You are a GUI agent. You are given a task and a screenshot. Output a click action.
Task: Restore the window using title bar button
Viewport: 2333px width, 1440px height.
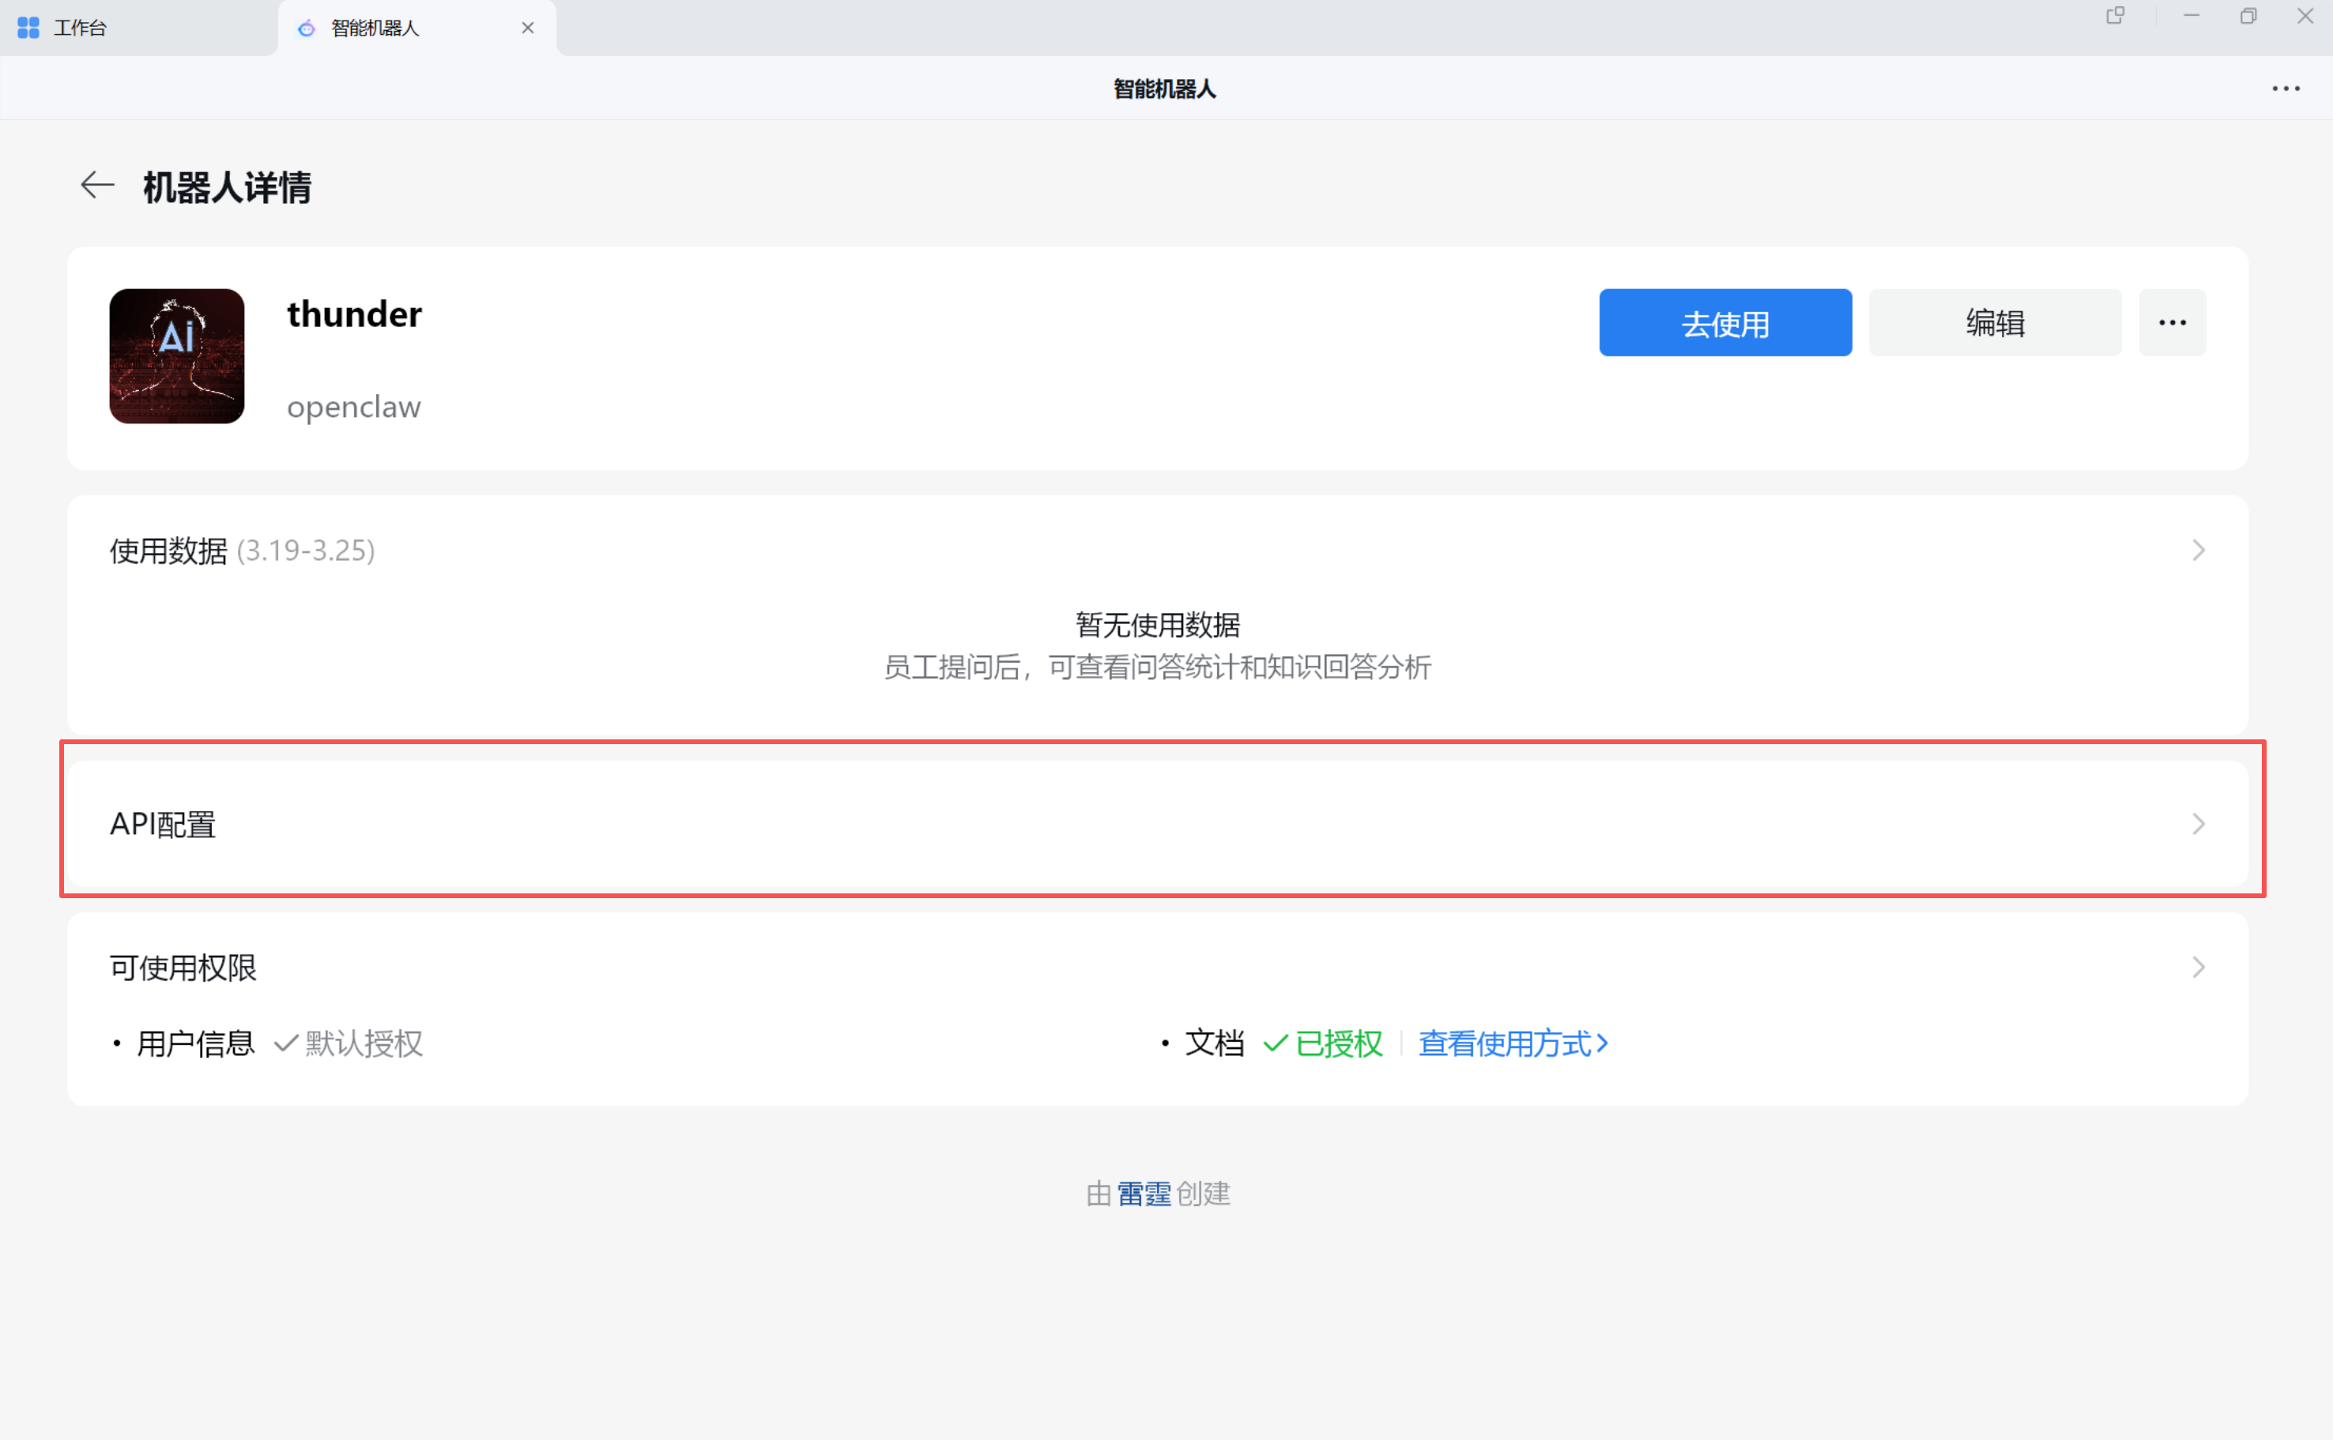point(2248,16)
